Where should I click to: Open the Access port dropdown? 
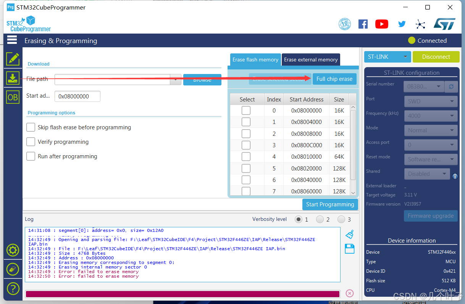click(x=431, y=145)
